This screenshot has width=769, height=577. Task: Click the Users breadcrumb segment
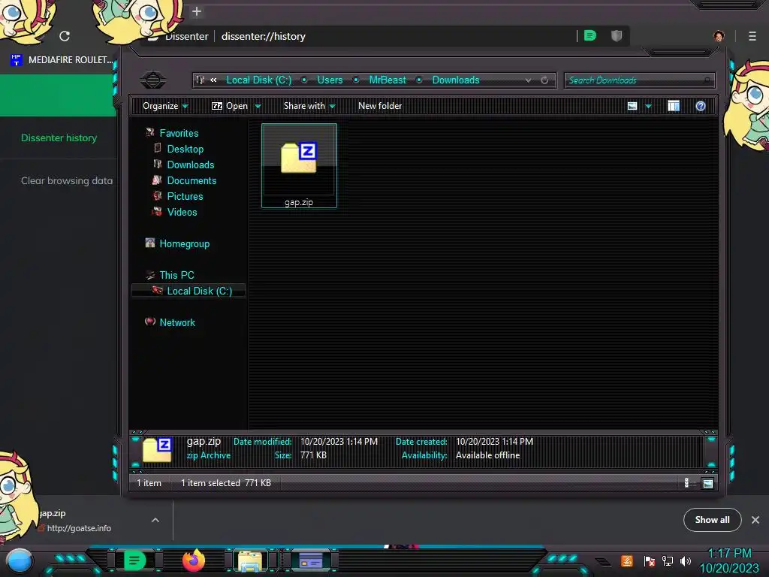(x=330, y=80)
